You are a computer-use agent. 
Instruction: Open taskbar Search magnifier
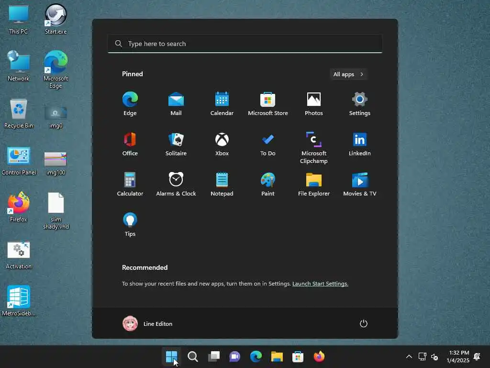[192, 356]
